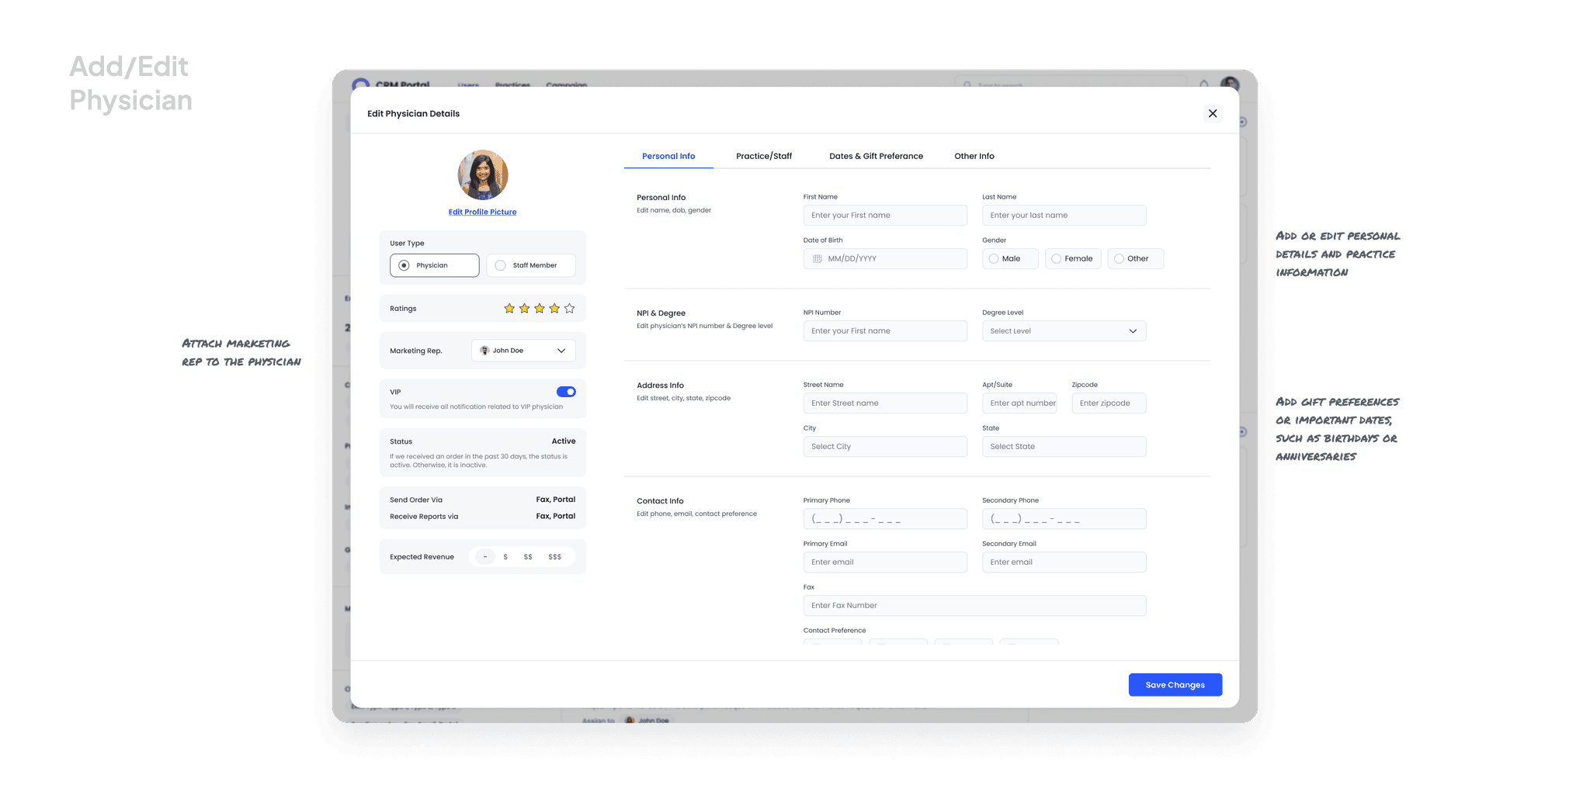1590x792 pixels.
Task: Click the Edit Profile Picture link
Action: (482, 211)
